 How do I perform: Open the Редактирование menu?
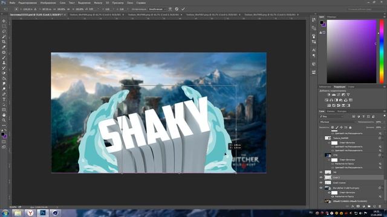pyautogui.click(x=28, y=2)
